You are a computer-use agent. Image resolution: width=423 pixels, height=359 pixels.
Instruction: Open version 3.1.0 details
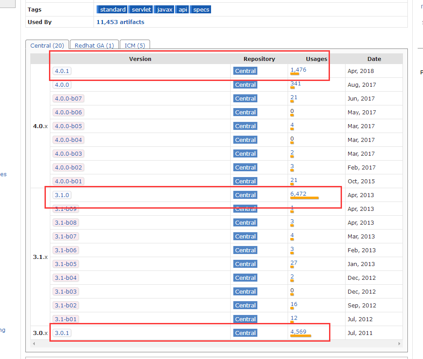(61, 195)
